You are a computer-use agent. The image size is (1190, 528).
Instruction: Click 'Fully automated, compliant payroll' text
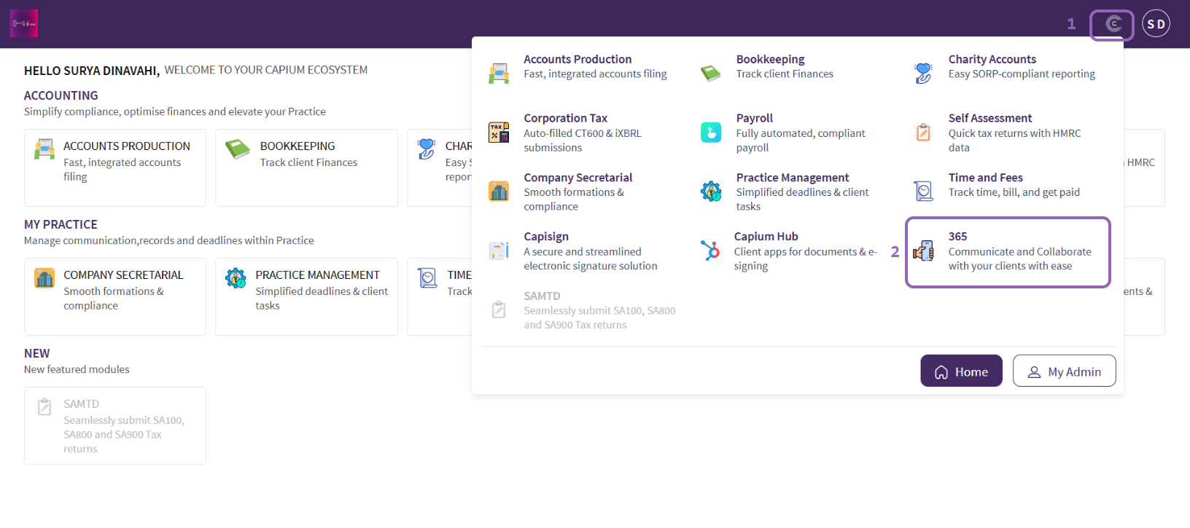click(801, 141)
